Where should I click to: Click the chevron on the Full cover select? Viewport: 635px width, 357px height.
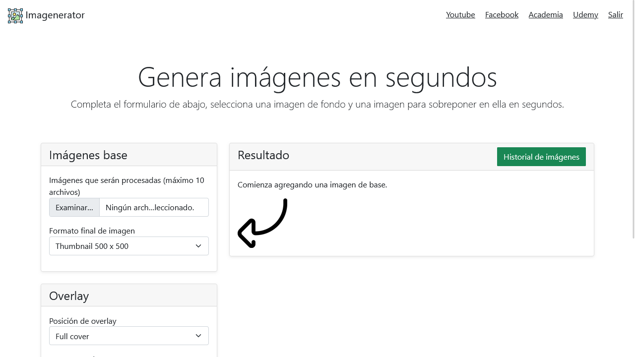click(x=198, y=336)
